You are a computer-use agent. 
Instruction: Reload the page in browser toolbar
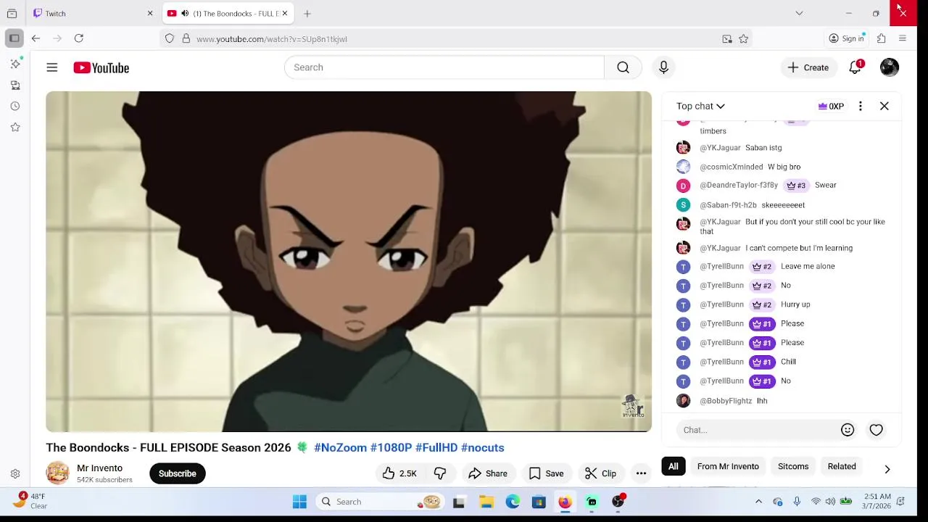[x=79, y=38]
